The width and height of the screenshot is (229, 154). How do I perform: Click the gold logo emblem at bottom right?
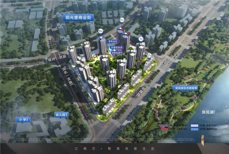pyautogui.click(x=203, y=141)
